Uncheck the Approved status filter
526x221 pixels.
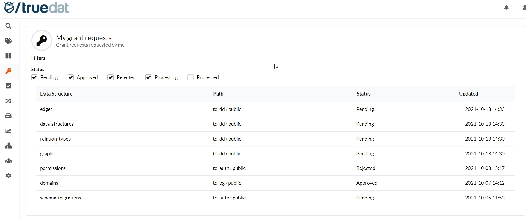(x=71, y=77)
